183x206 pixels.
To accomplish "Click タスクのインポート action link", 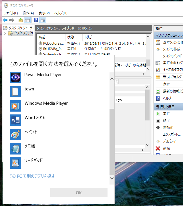I will pyautogui.click(x=173, y=56).
